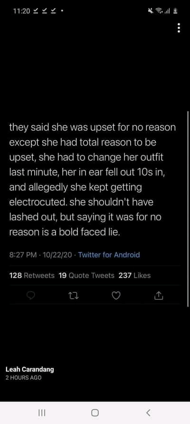Tap the Wi-Fi status icon
Screen dimensions: 190x424
(x=159, y=11)
